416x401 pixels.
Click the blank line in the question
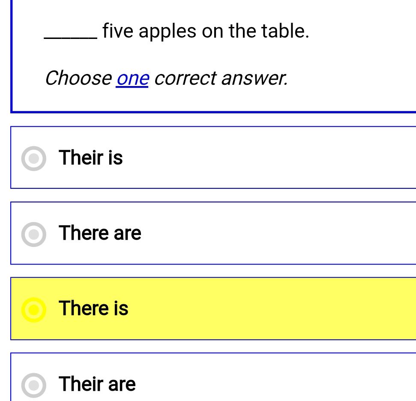pos(69,34)
